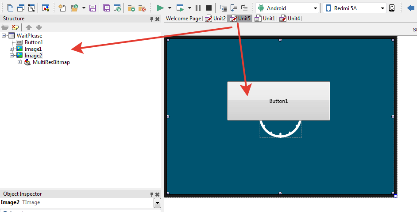Pin the Object Inspector panel
Screen dimensions: 417x212
point(151,194)
